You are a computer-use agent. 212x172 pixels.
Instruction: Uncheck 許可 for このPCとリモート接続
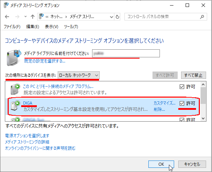(x=182, y=87)
